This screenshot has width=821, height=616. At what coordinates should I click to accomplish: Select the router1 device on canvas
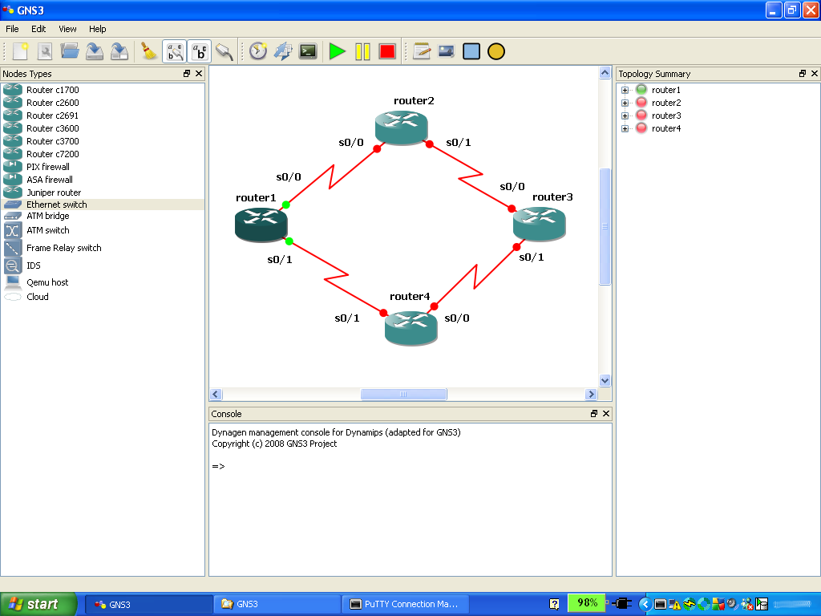coord(261,225)
